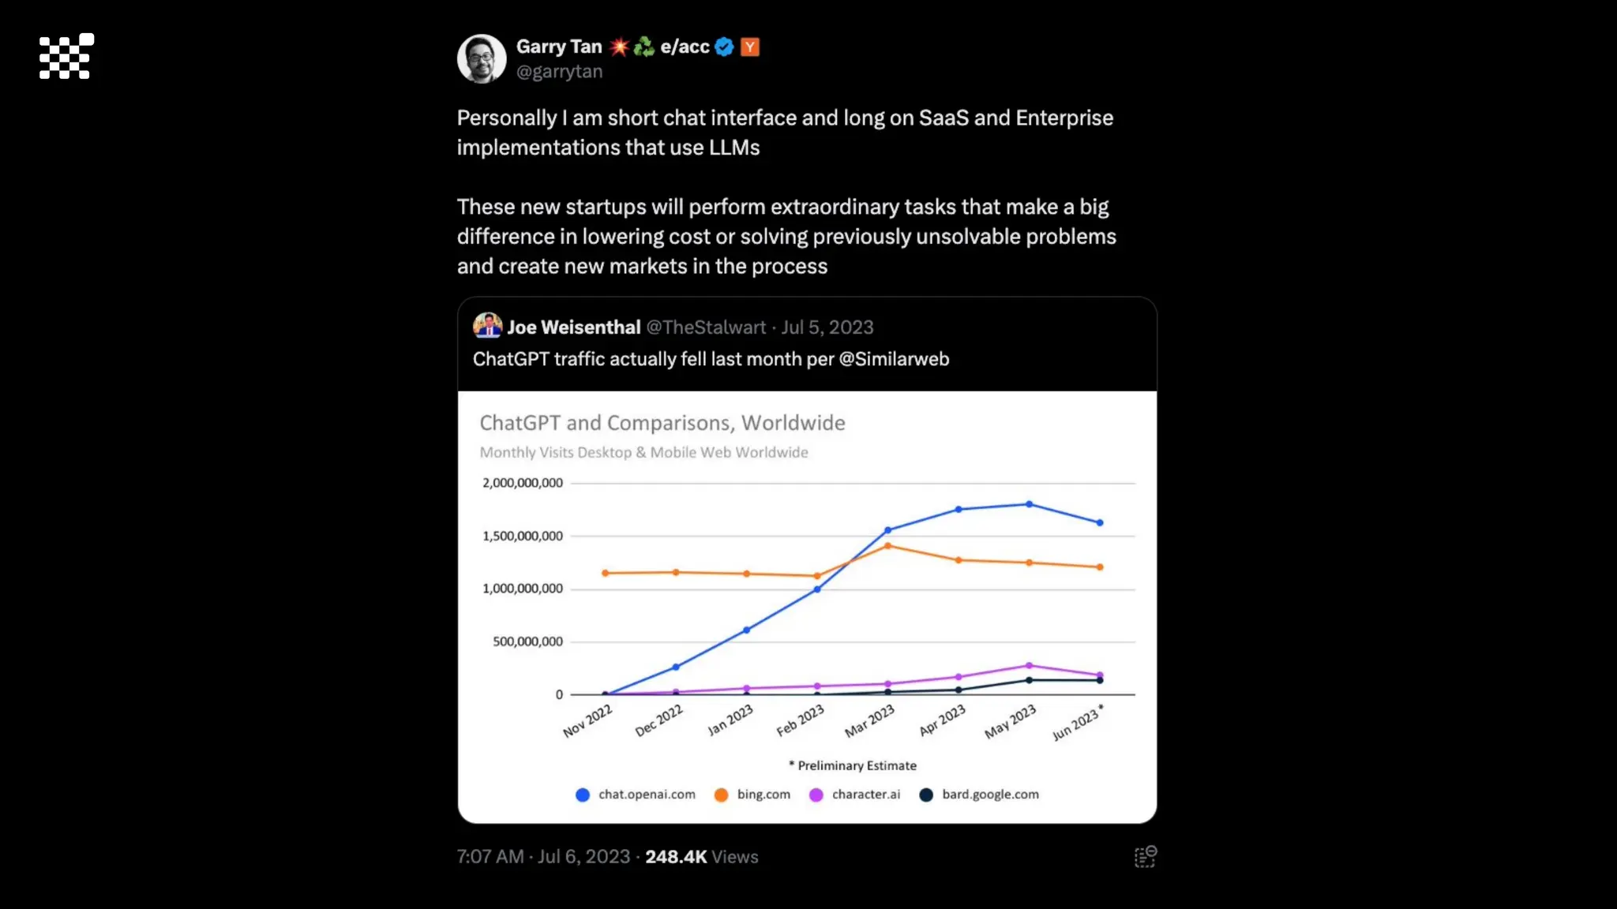Screen dimensions: 1617x909
Task: Click the blue verified checkmark badge
Action: (x=724, y=47)
